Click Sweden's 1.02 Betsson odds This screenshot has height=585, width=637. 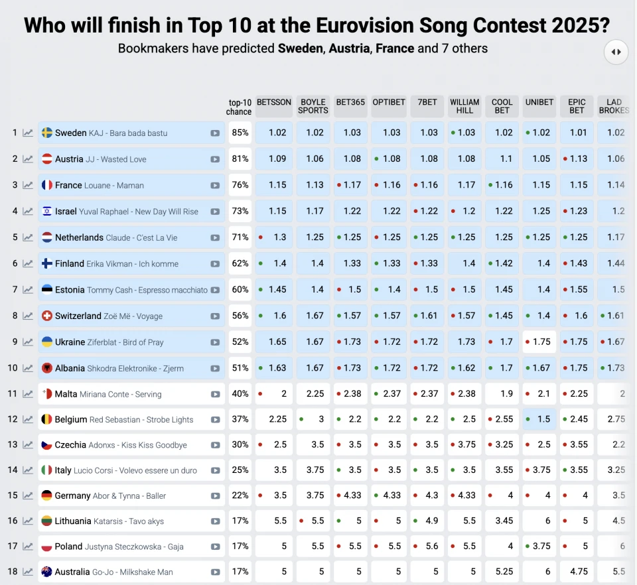274,133
